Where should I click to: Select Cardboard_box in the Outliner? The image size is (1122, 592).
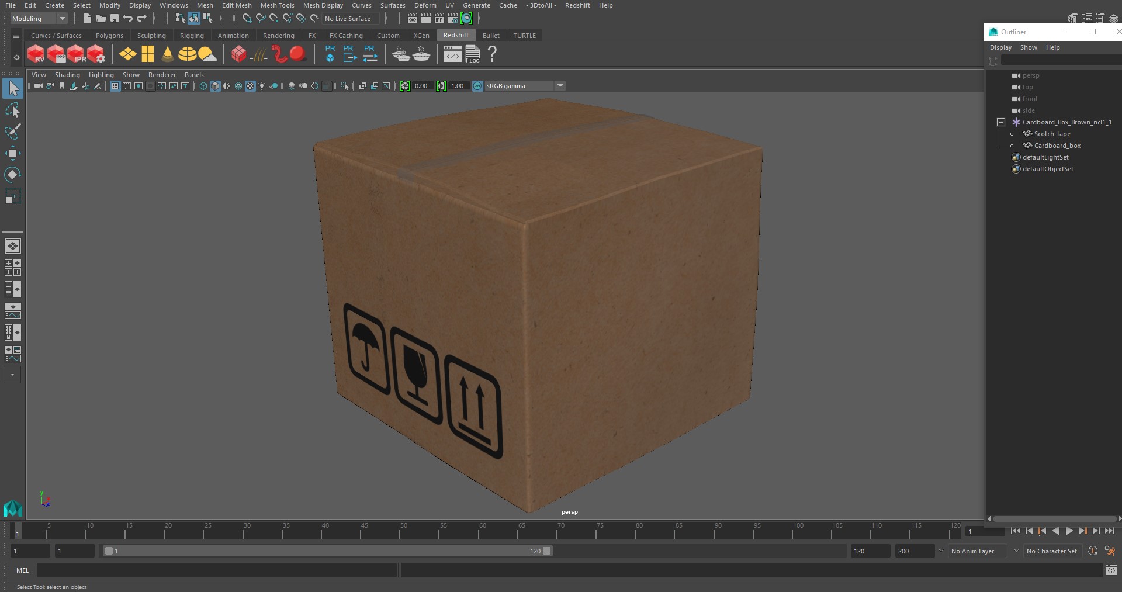pos(1057,146)
